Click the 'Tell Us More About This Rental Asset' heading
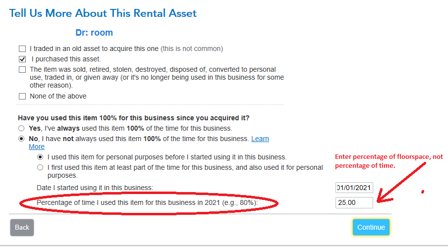448x247 pixels. 103,13
